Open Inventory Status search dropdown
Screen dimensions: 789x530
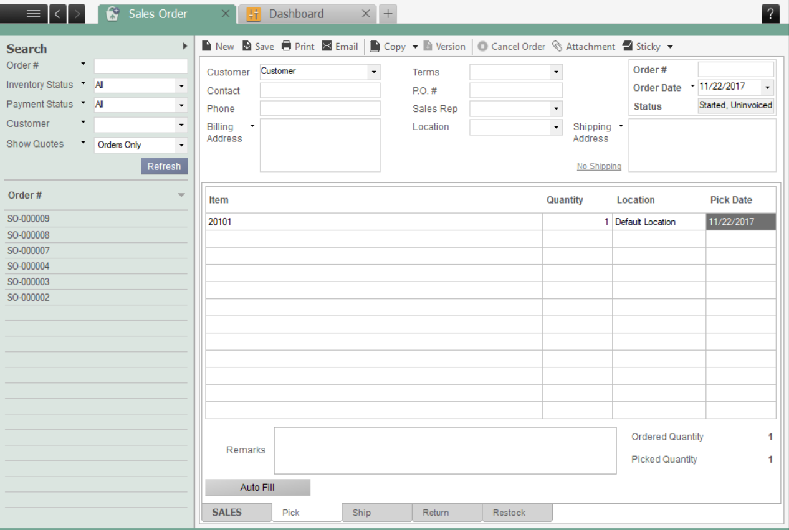tap(181, 86)
